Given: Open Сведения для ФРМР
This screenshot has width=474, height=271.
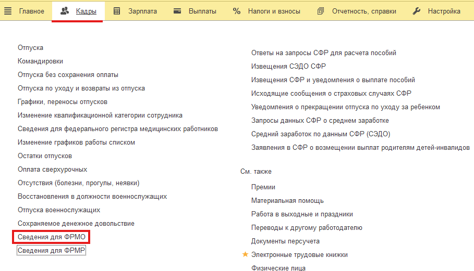Looking at the screenshot, I should pos(51,251).
